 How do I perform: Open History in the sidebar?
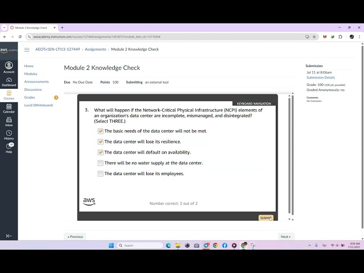9,135
